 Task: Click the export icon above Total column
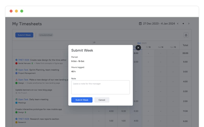(x=186, y=35)
